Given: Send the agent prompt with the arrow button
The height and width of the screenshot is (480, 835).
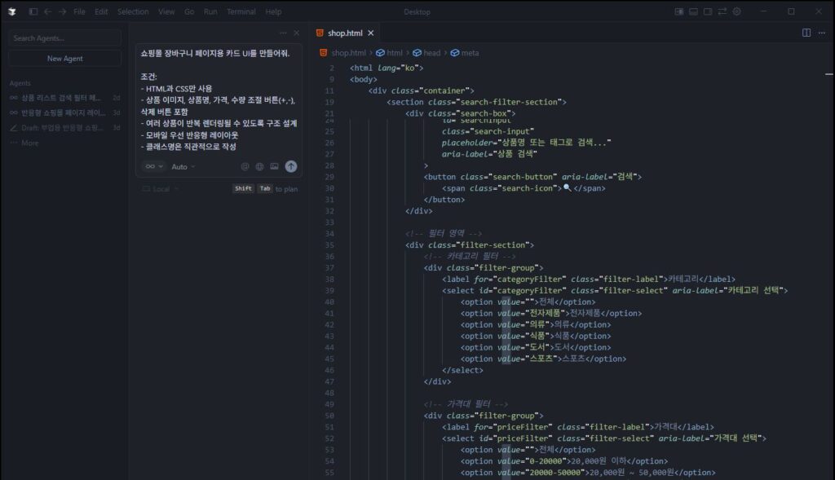Looking at the screenshot, I should click(291, 166).
